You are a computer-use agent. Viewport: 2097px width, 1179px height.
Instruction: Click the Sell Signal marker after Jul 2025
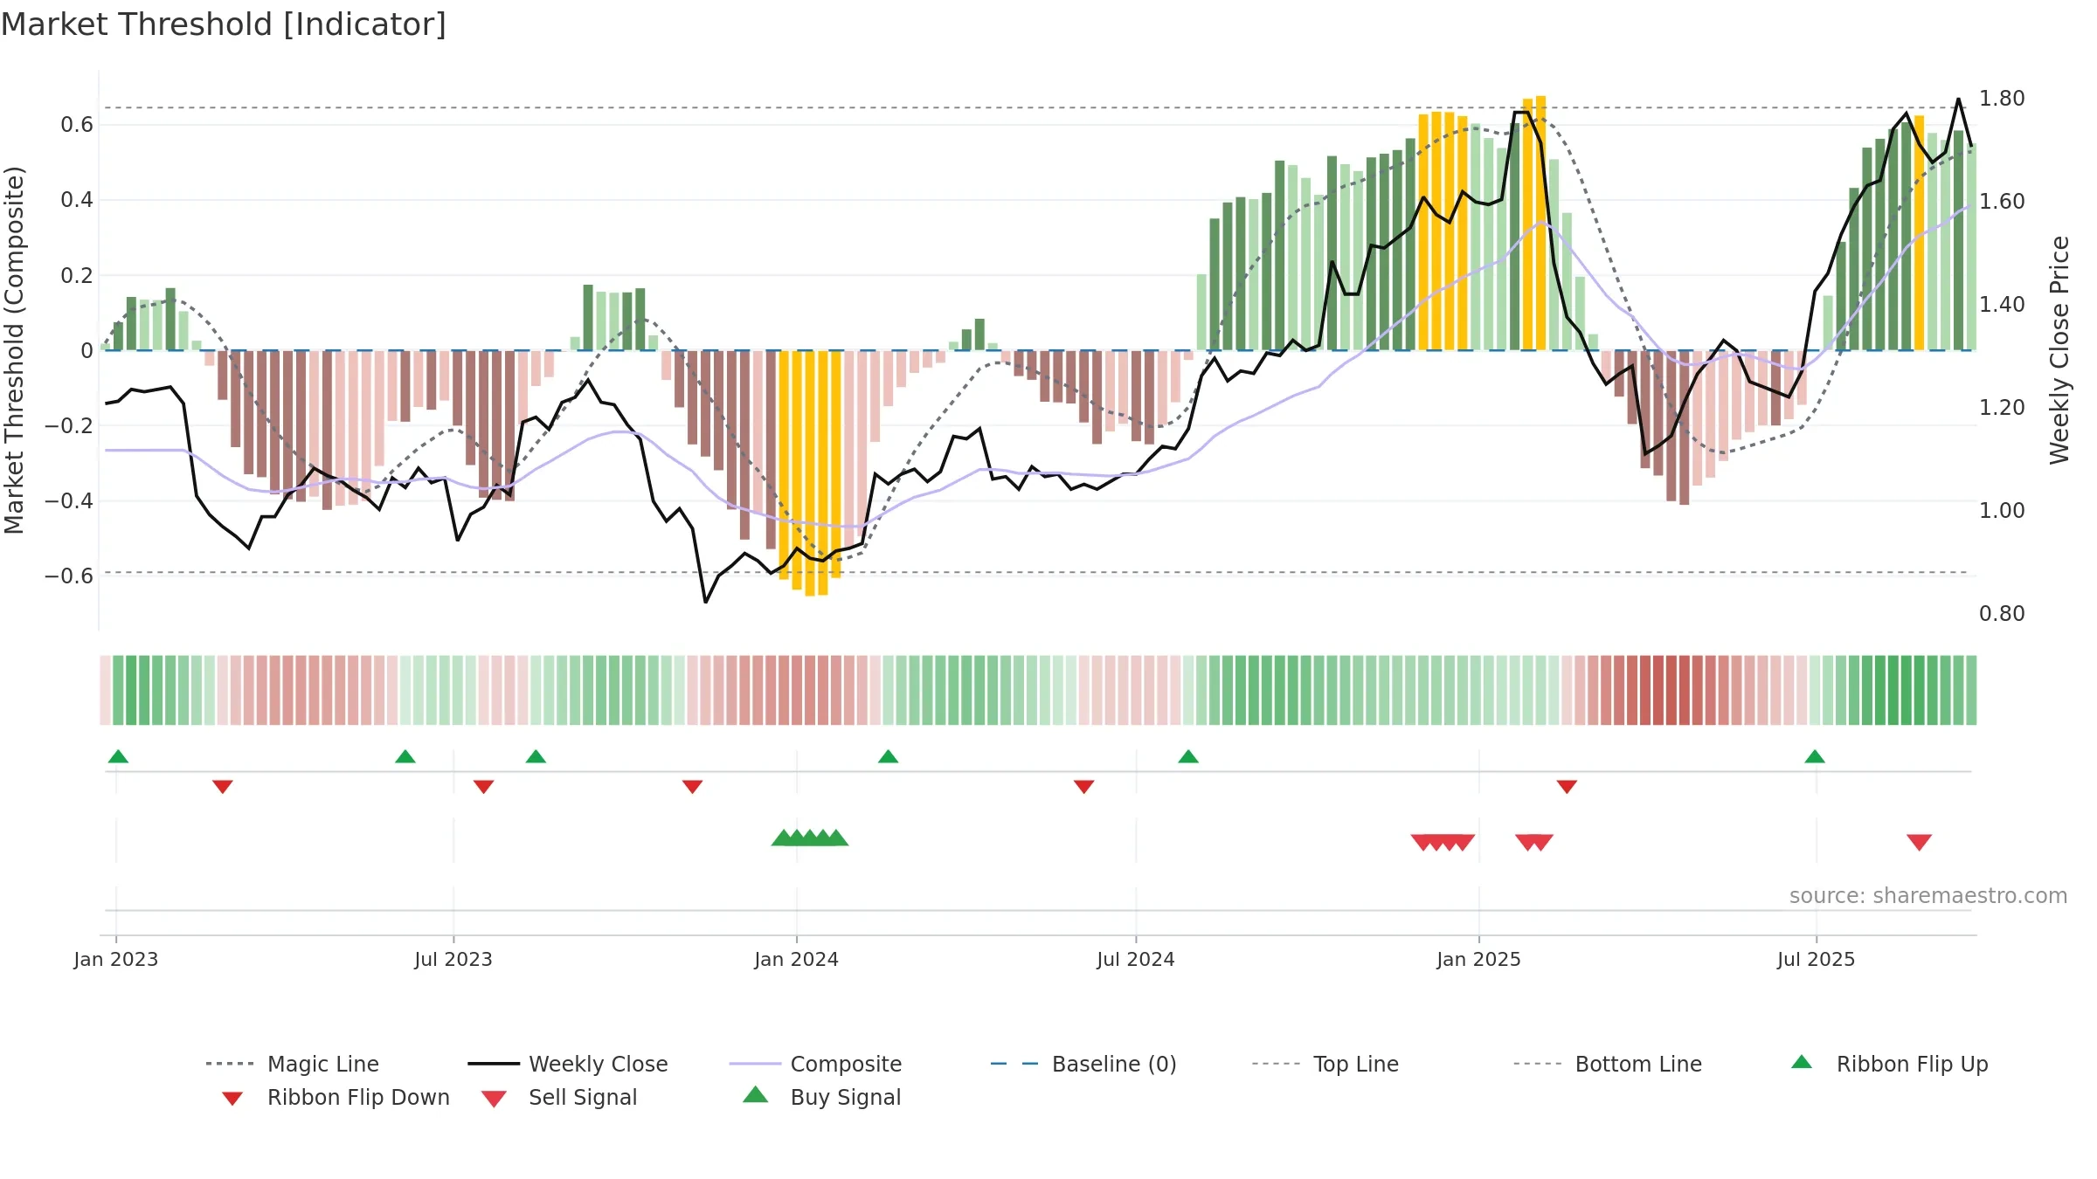(1919, 842)
